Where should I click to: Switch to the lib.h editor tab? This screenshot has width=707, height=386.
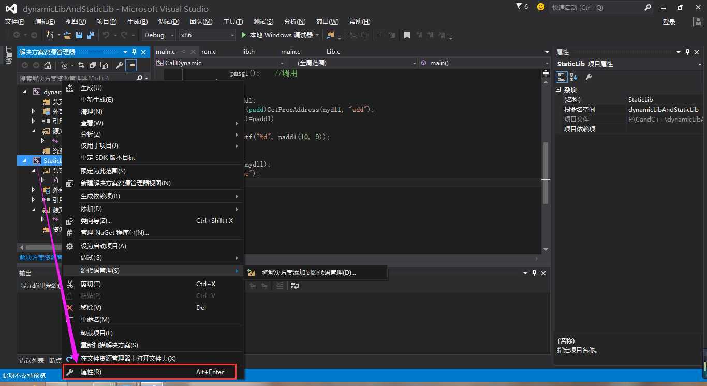(x=248, y=52)
